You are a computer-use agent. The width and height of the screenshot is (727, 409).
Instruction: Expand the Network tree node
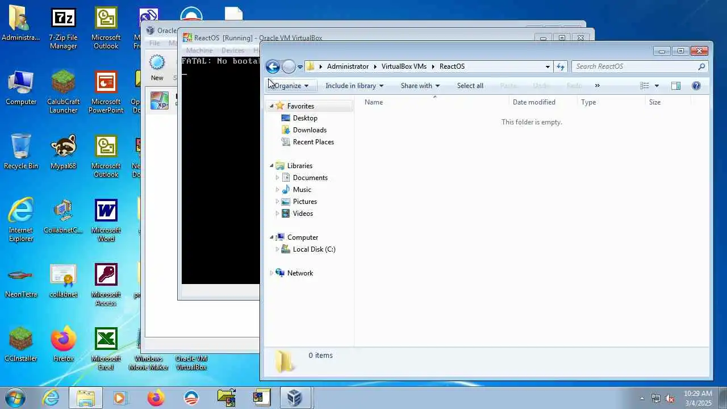271,273
